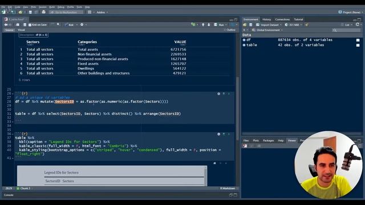The width and height of the screenshot is (365, 205).
Task: Click the Find/Replace magnifier icon in editor toolbar
Action: [x=58, y=24]
